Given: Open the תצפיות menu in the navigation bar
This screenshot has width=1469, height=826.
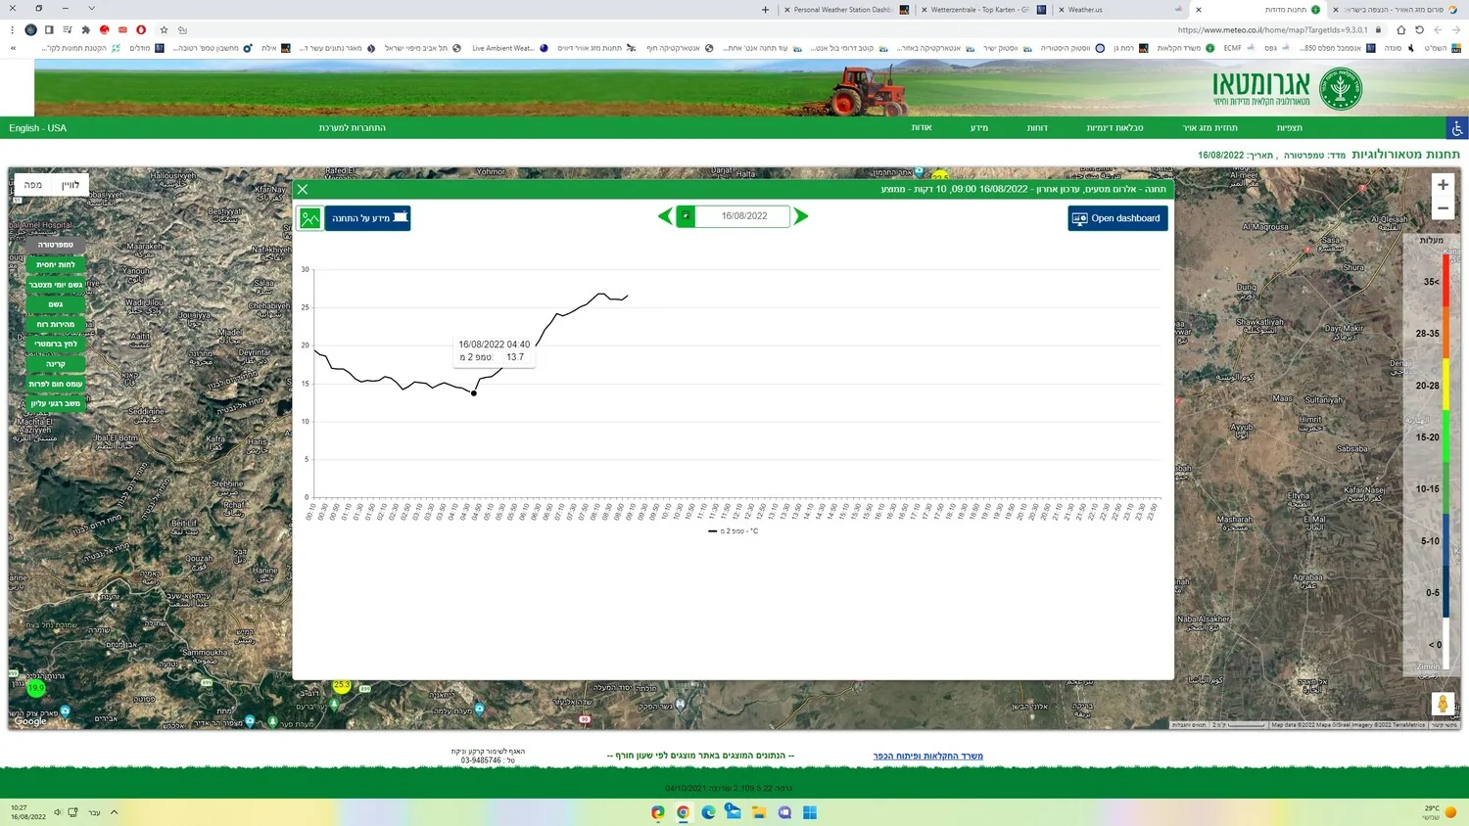Looking at the screenshot, I should pyautogui.click(x=1289, y=128).
